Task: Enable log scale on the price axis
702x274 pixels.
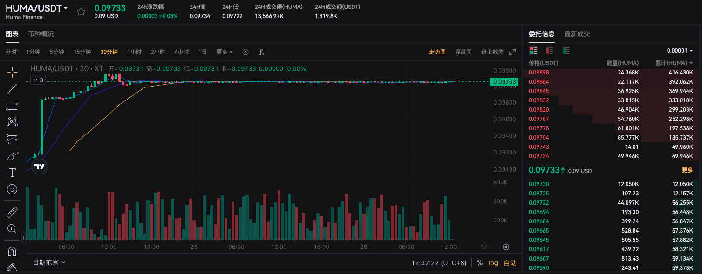Action: (493, 263)
